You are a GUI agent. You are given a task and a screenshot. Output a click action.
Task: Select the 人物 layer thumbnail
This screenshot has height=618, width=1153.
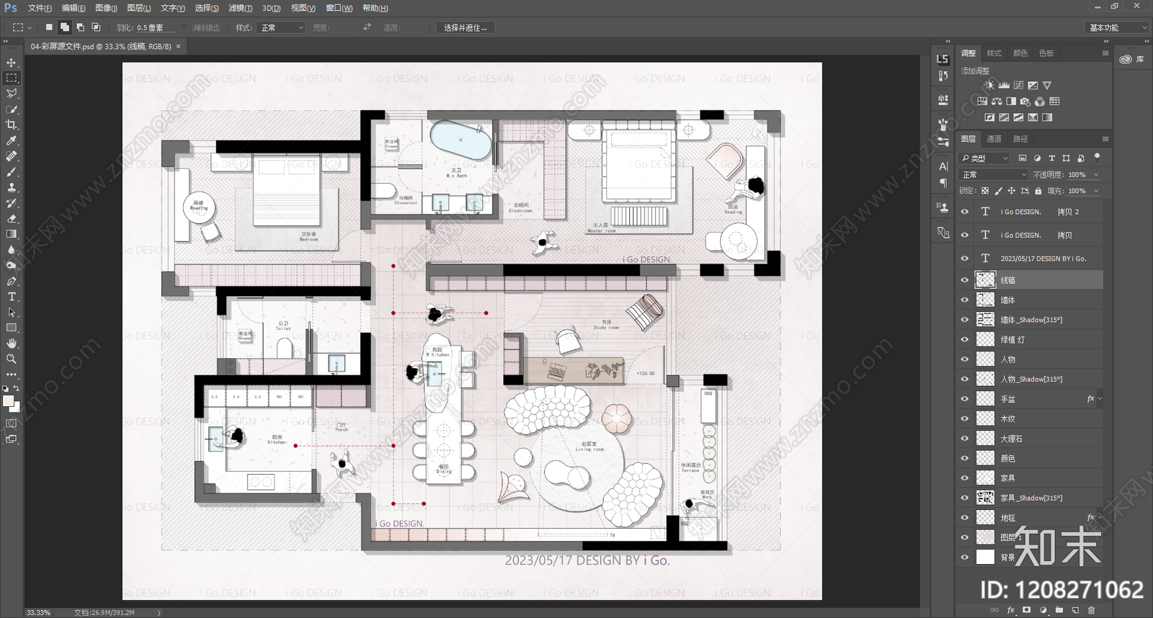click(985, 359)
